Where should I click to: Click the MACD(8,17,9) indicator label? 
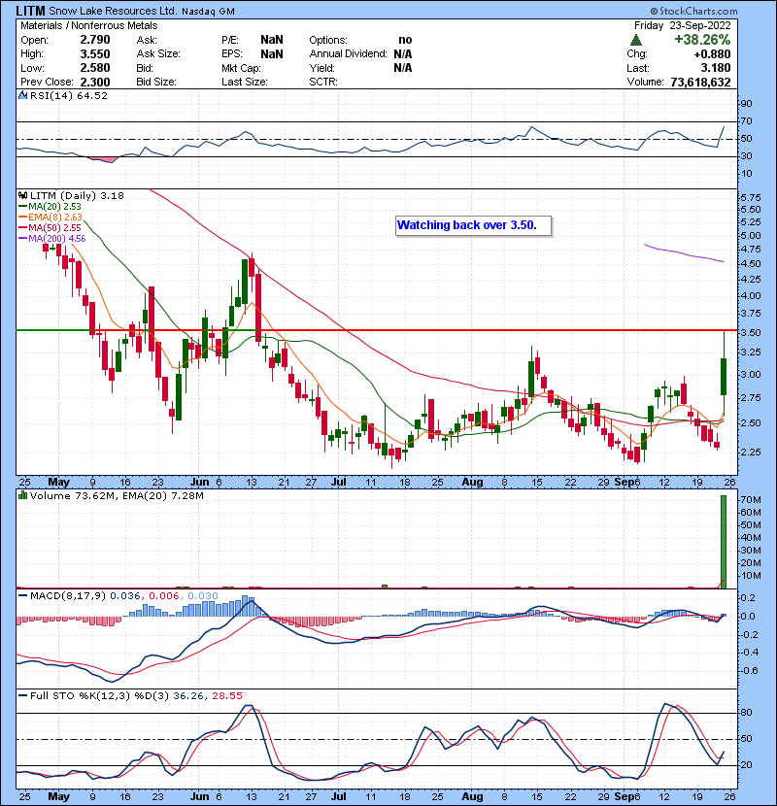click(68, 596)
